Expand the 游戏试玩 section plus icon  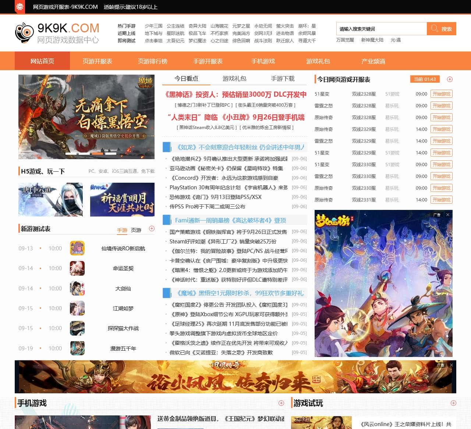click(x=453, y=403)
